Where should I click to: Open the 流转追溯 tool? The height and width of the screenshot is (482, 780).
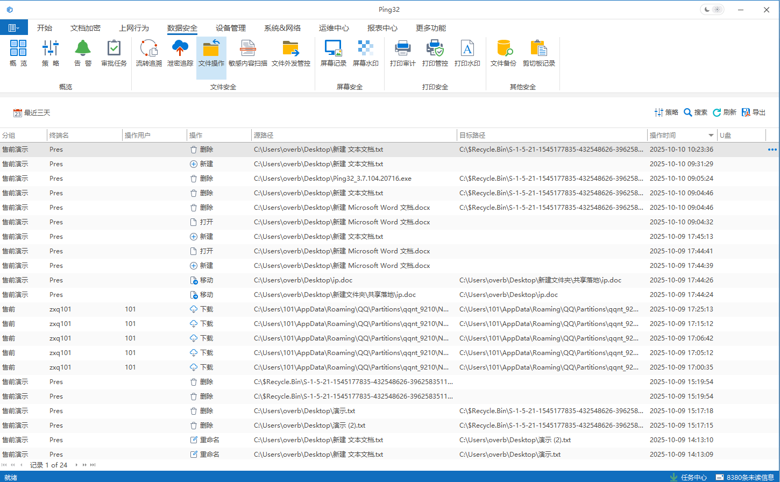pyautogui.click(x=148, y=53)
